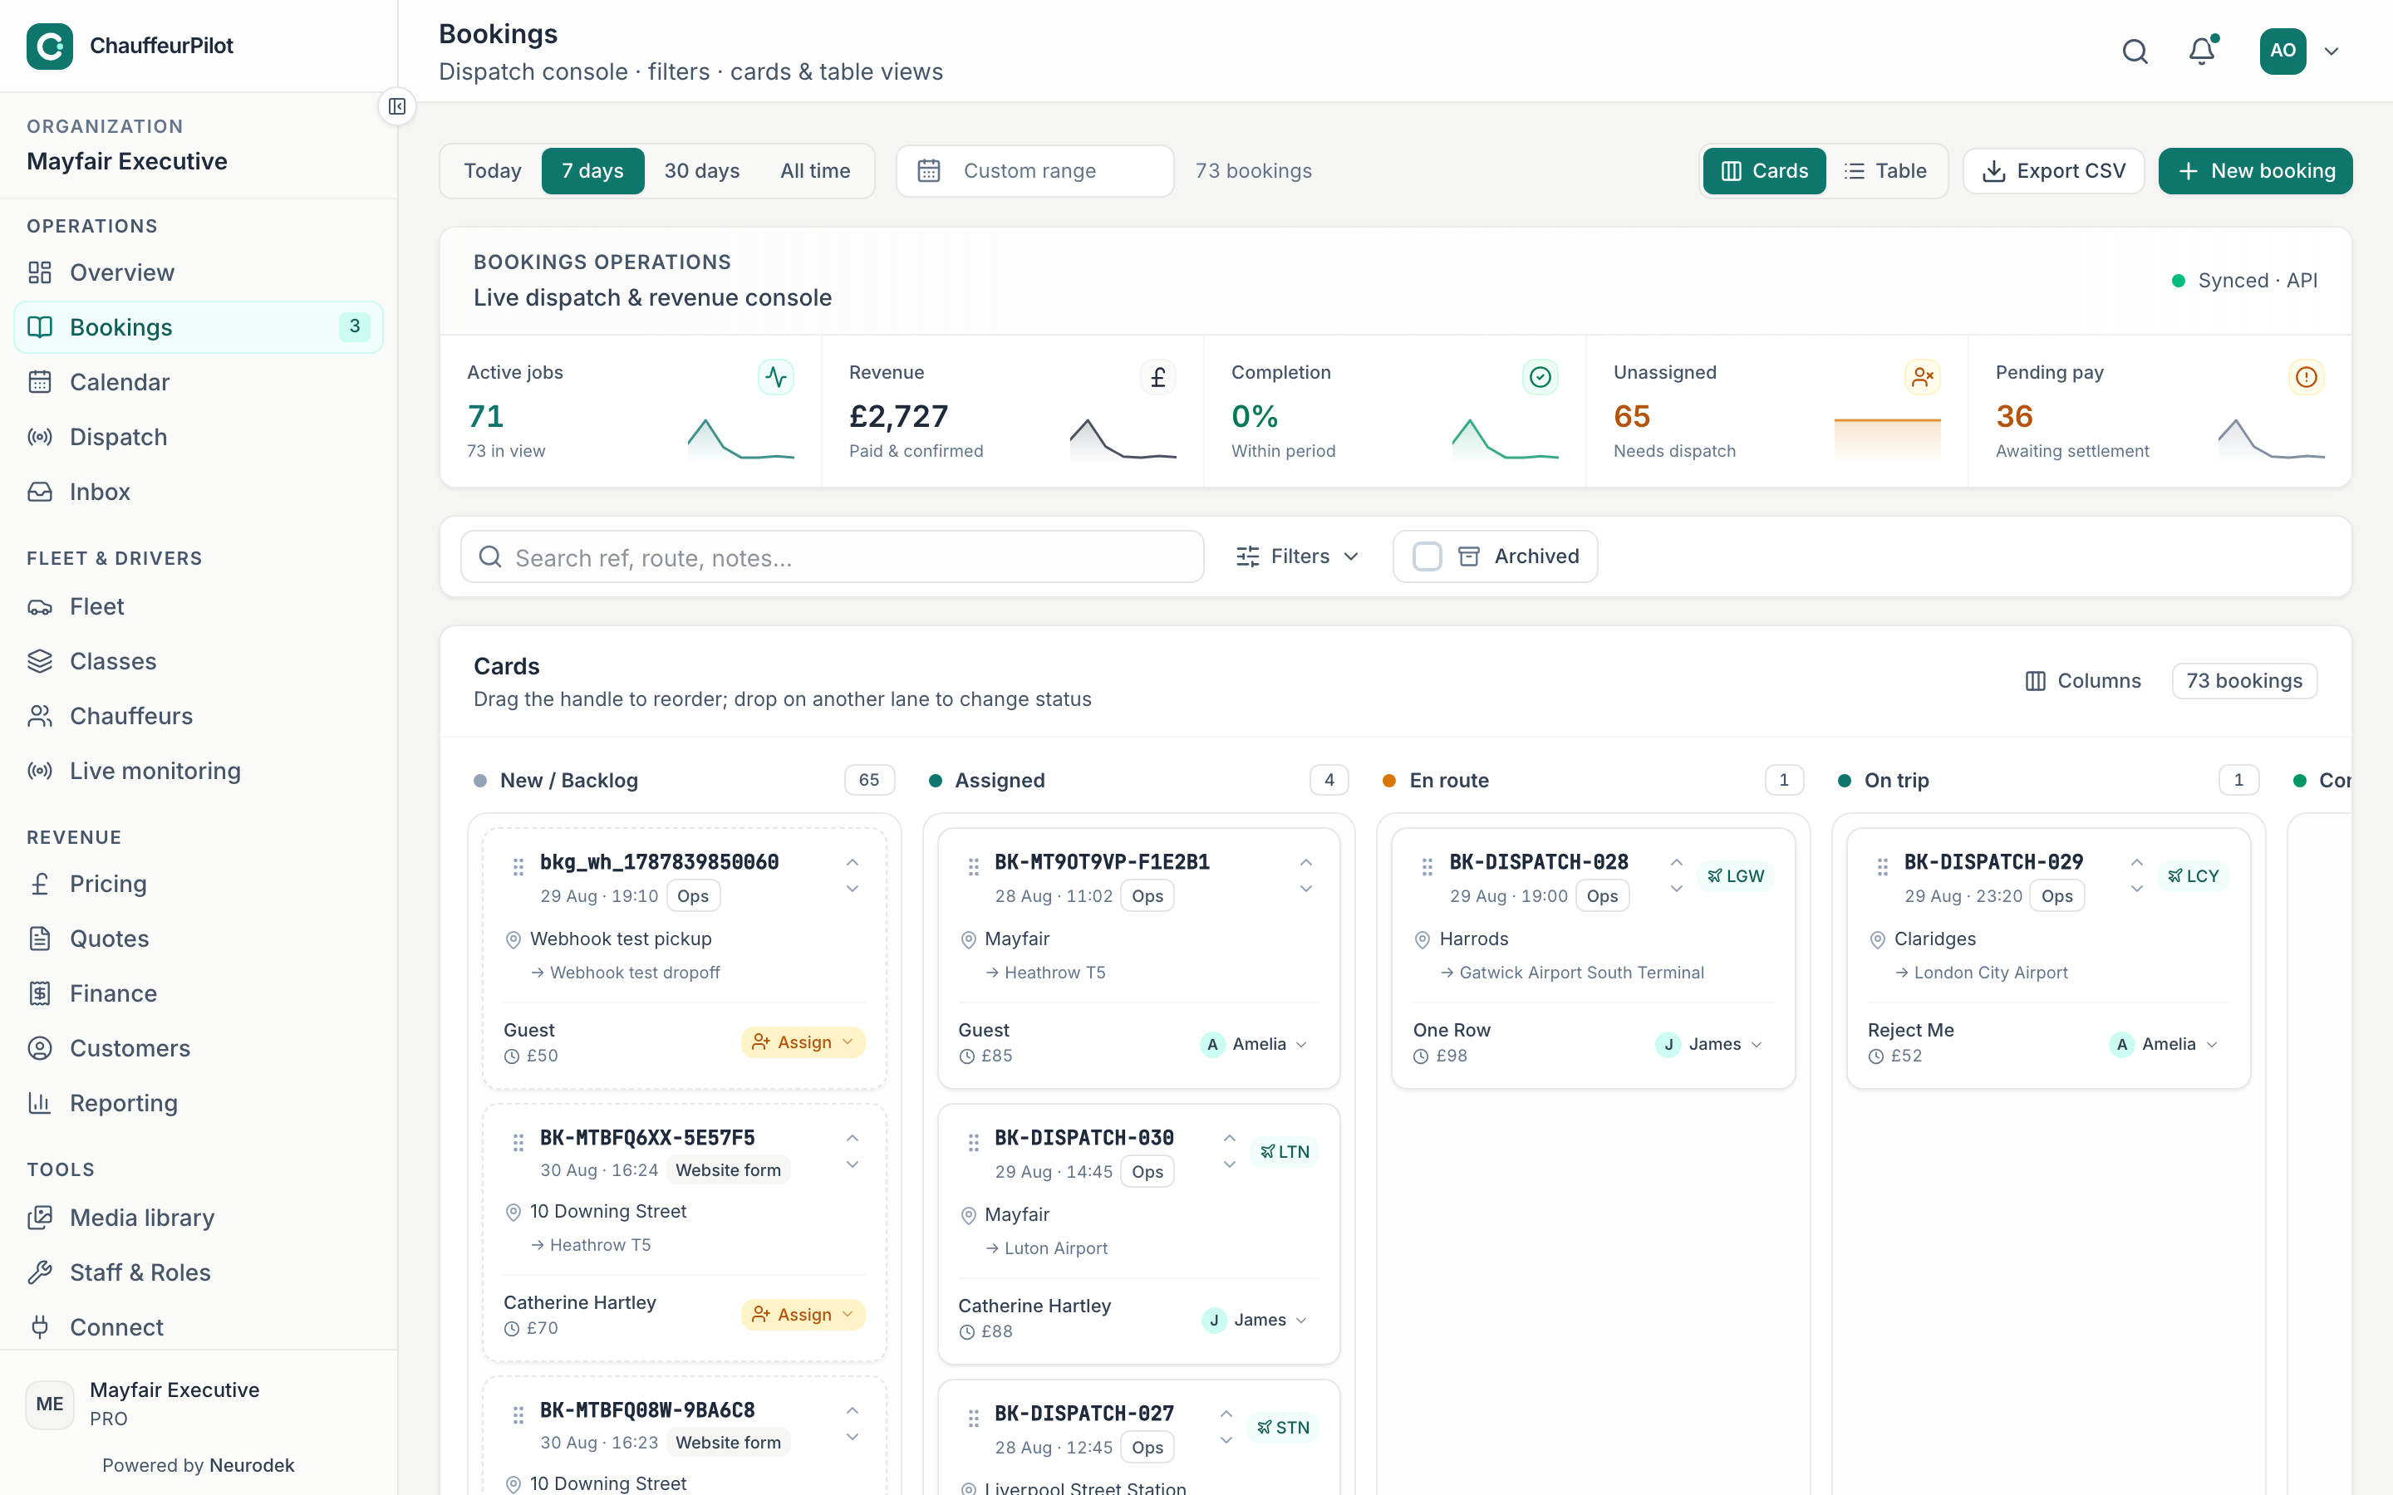
Task: Click Export CSV
Action: [x=2053, y=171]
